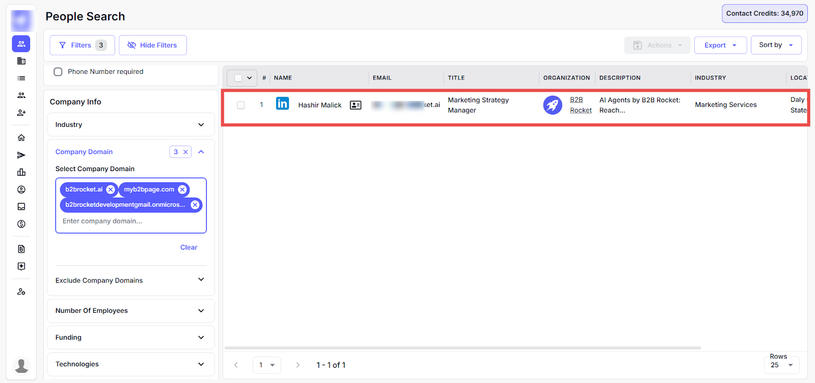Open the Sort by dropdown
Viewport: 815px width, 383px height.
click(x=775, y=45)
